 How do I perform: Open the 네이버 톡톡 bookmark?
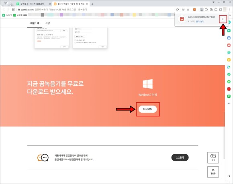(20, 15)
